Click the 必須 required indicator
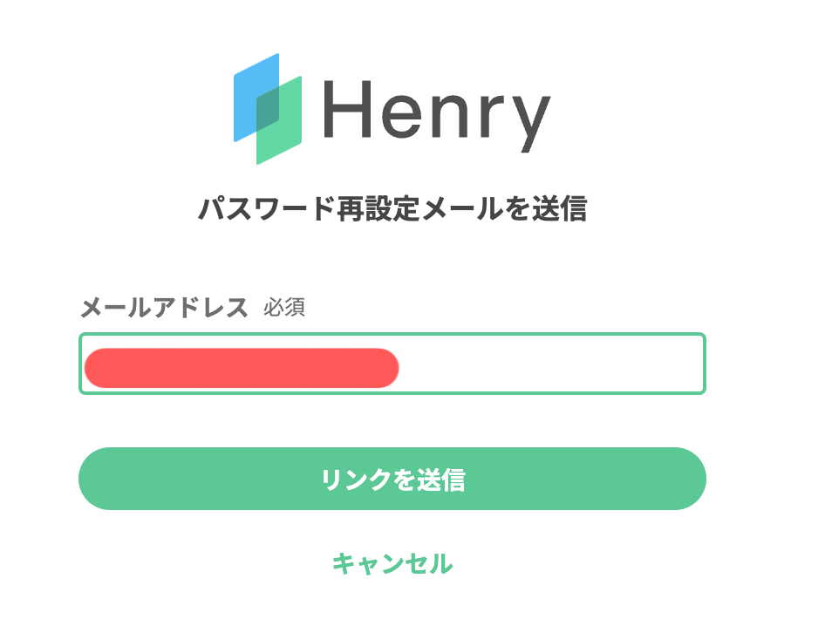The width and height of the screenshot is (825, 626). (284, 309)
